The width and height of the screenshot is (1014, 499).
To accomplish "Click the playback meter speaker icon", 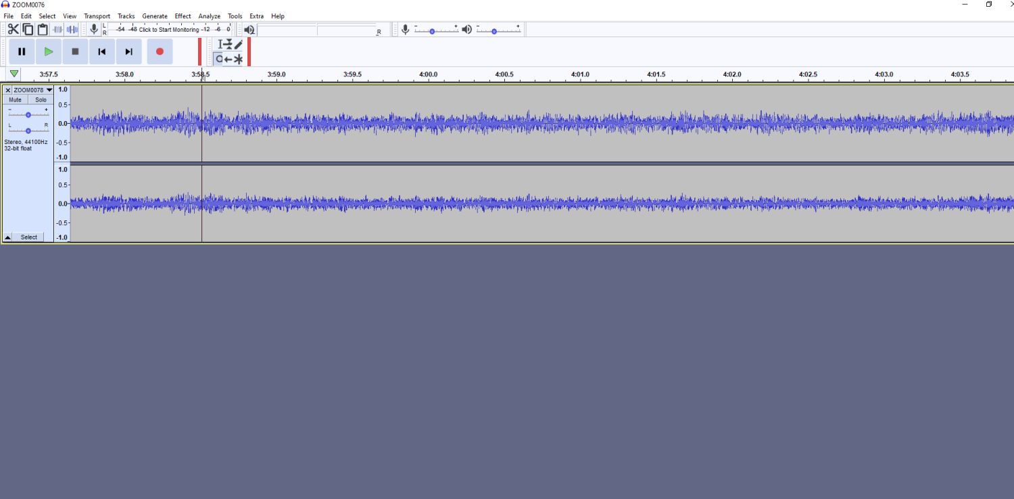I will point(249,30).
